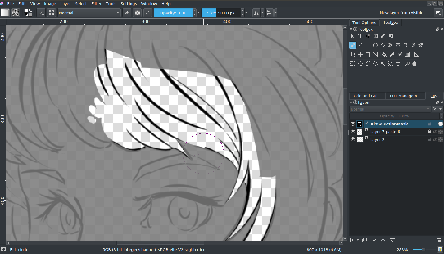
Task: Open the brush preset selector
Action: click(52, 13)
